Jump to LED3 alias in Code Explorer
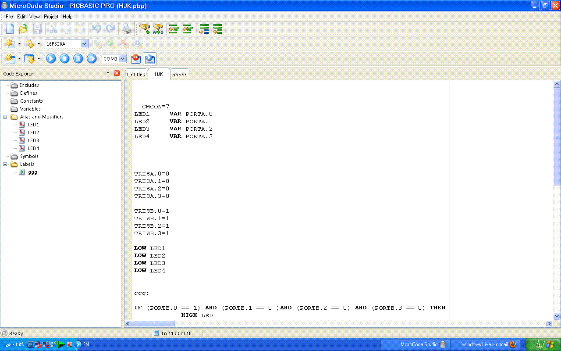 pos(33,140)
